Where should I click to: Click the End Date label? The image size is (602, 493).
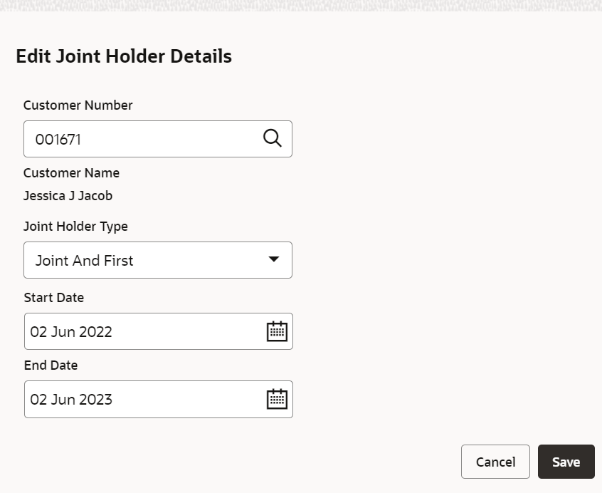[51, 365]
